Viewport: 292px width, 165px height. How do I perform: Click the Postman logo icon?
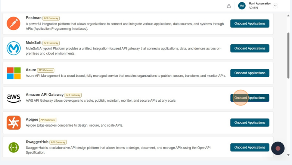click(14, 23)
